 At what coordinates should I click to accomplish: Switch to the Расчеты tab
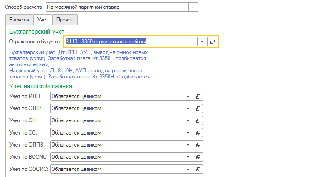(19, 20)
